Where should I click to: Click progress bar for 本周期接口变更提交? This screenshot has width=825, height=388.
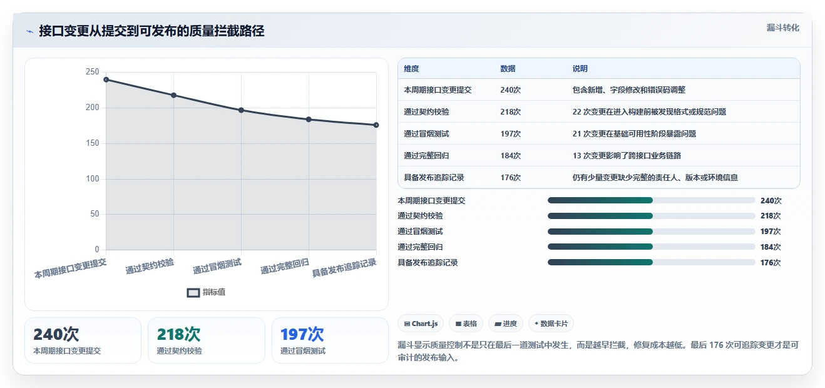tap(652, 200)
